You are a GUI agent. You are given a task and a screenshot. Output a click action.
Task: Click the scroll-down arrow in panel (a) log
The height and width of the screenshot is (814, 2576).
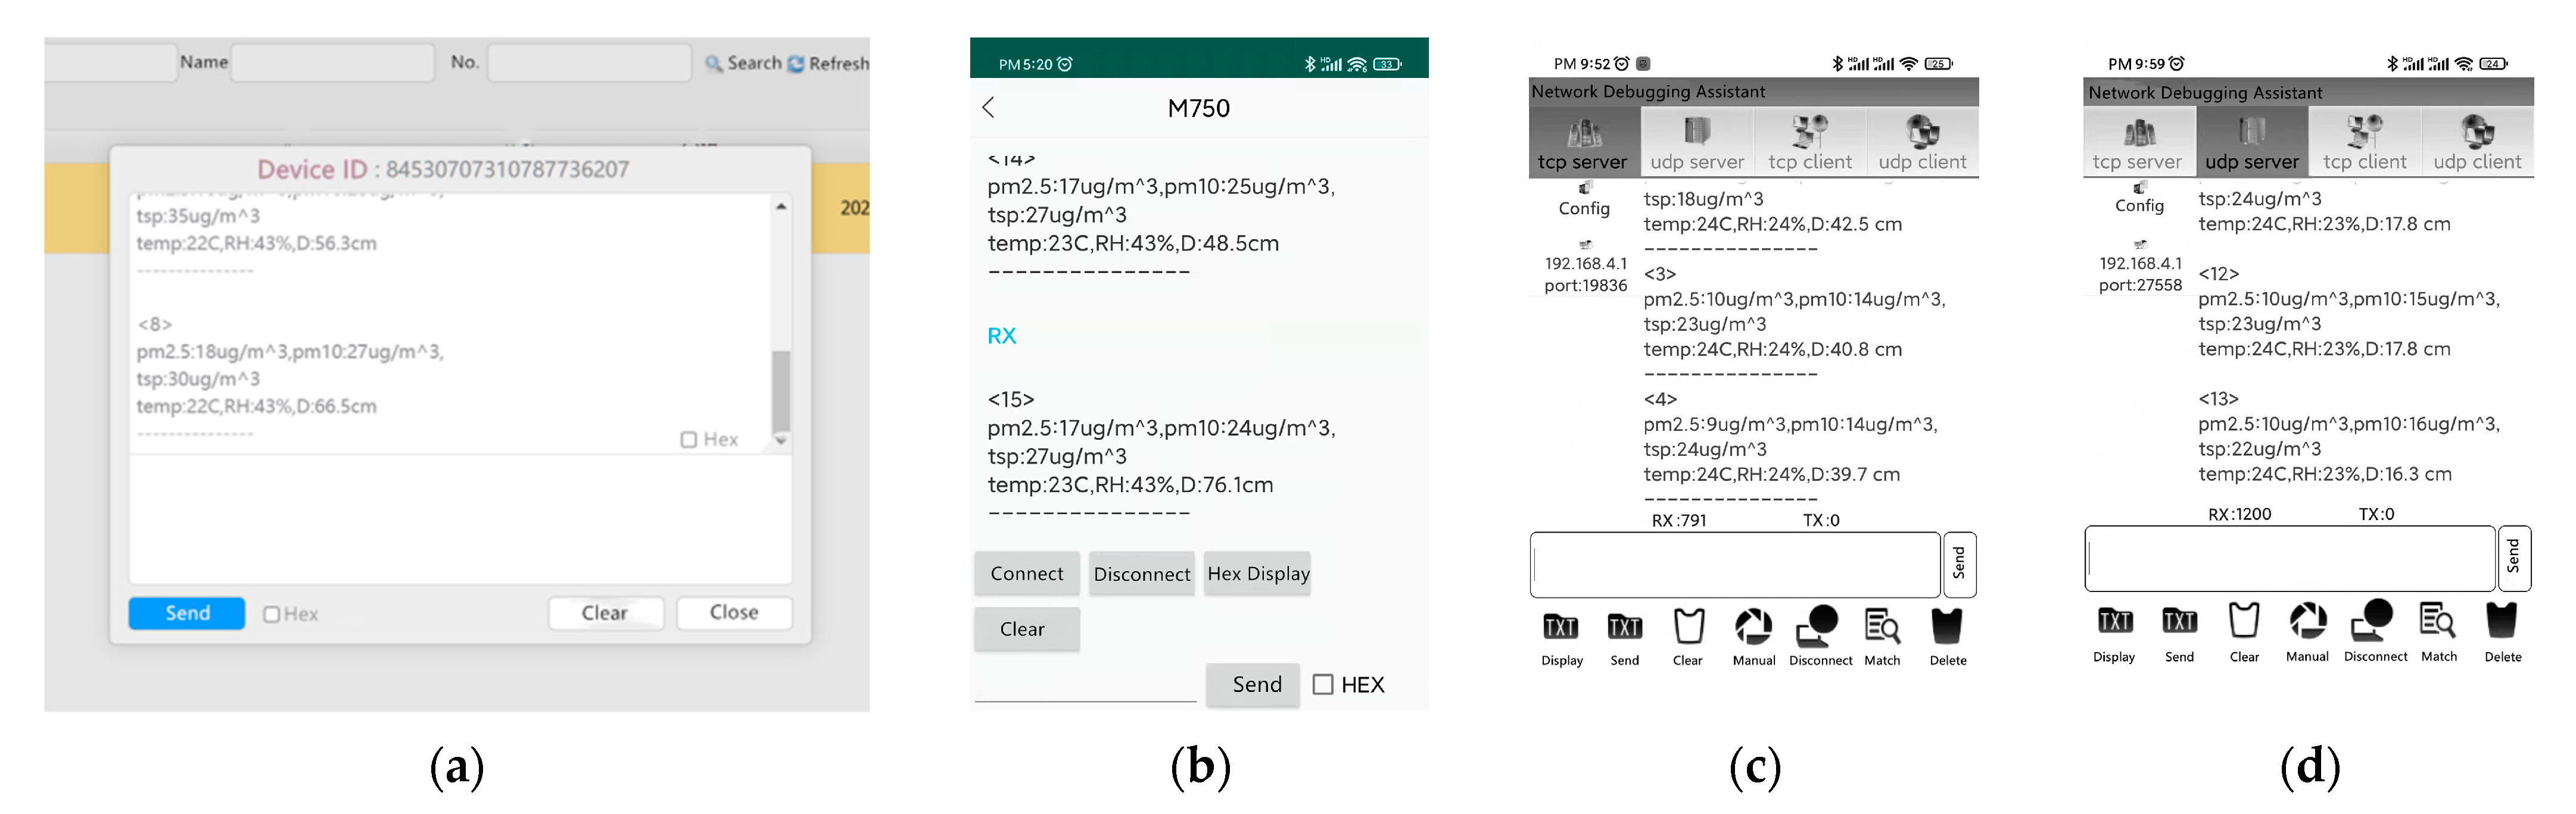coord(781,440)
